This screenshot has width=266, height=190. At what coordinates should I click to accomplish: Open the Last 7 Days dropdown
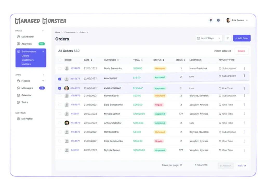(x=209, y=38)
